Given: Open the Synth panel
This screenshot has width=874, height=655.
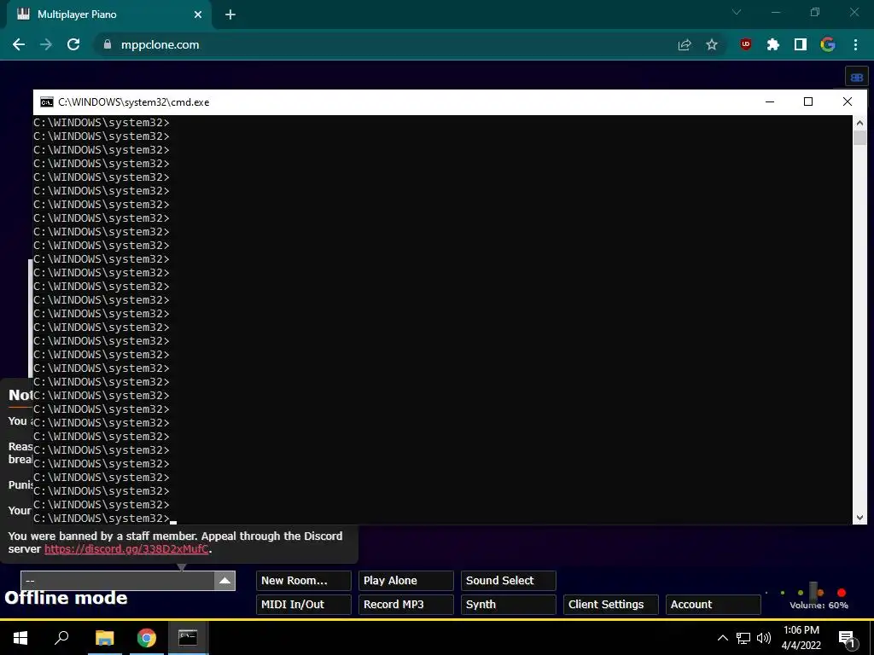Looking at the screenshot, I should click(x=509, y=605).
